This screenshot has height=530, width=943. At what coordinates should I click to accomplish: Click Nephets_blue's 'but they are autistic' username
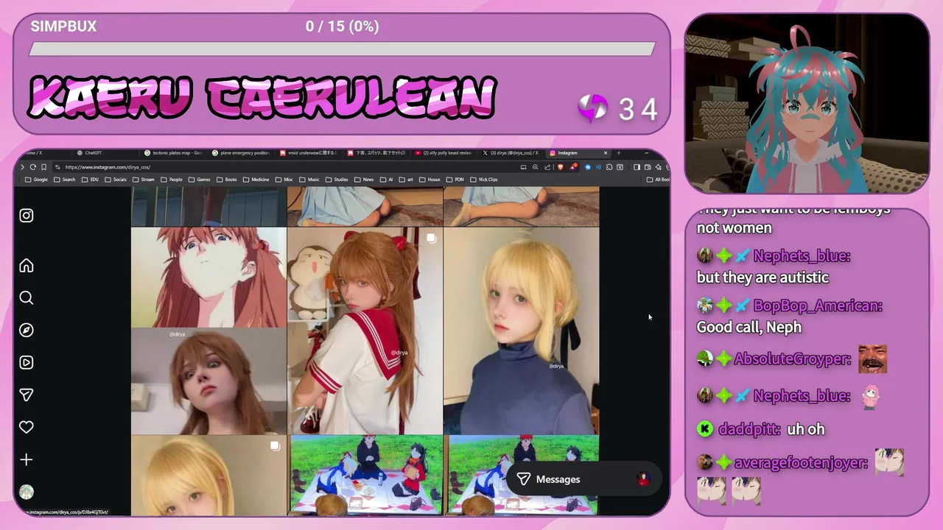click(x=802, y=255)
